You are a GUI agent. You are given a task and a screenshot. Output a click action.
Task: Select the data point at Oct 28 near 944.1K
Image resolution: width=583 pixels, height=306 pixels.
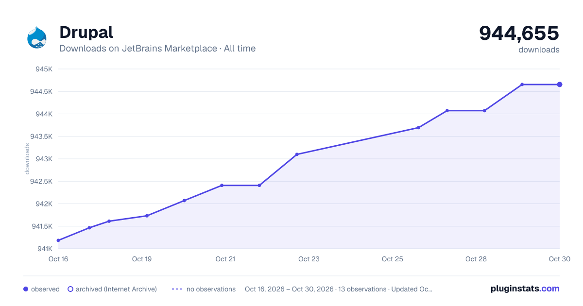[x=484, y=111]
